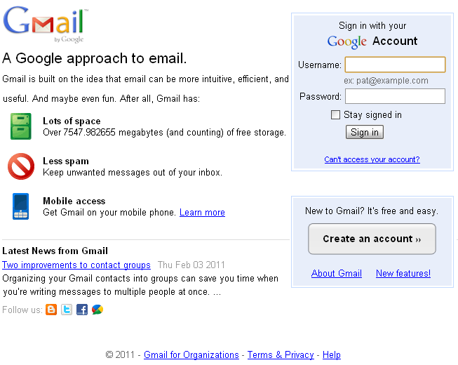
Task: Open the Can't access your account link
Action: click(x=372, y=159)
